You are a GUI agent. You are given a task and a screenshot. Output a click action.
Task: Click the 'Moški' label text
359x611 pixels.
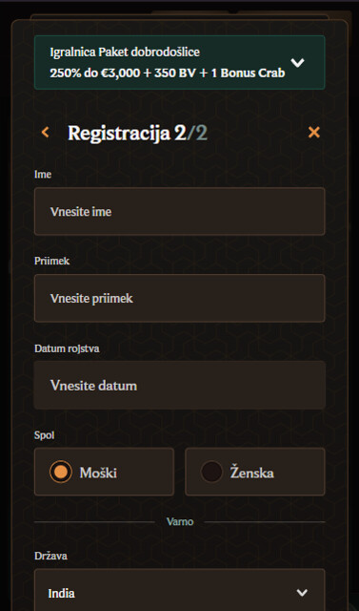98,474
